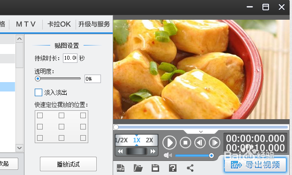Select center placement position box
Image resolution: width=292 pixels, height=175 pixels.
(x=61, y=127)
